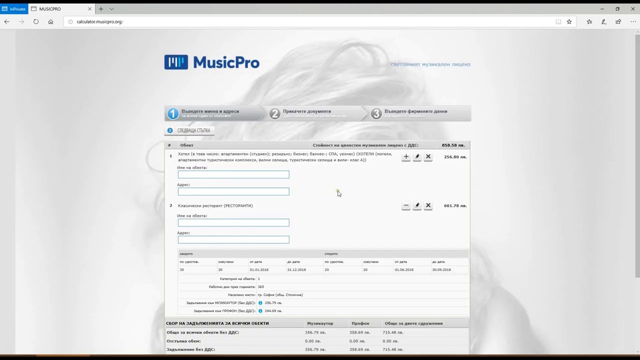Show info for ПРОФОН obligations
The image size is (640, 360).
point(260,311)
